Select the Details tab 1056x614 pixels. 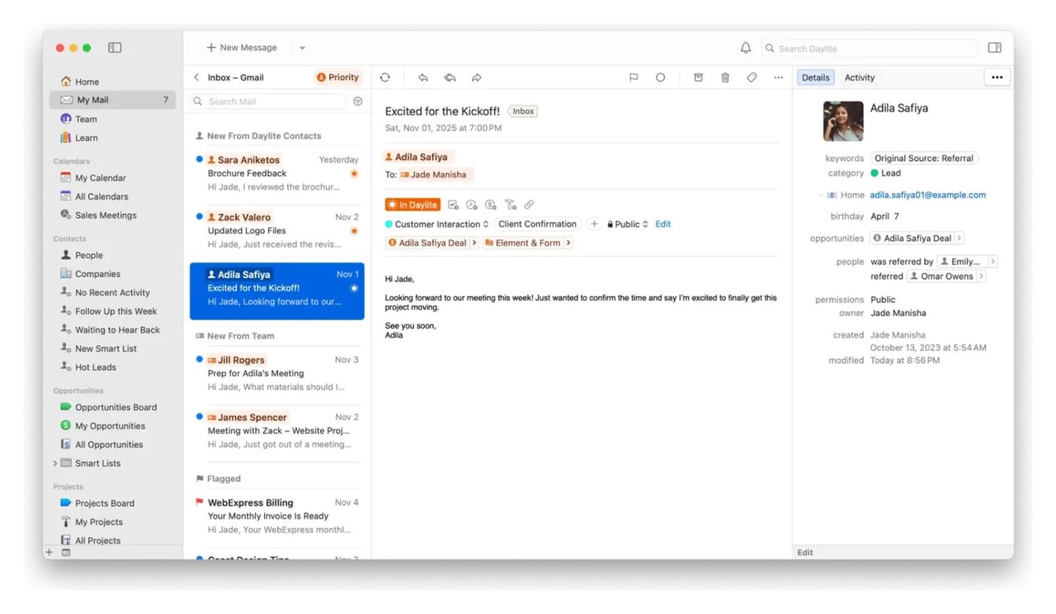(816, 78)
